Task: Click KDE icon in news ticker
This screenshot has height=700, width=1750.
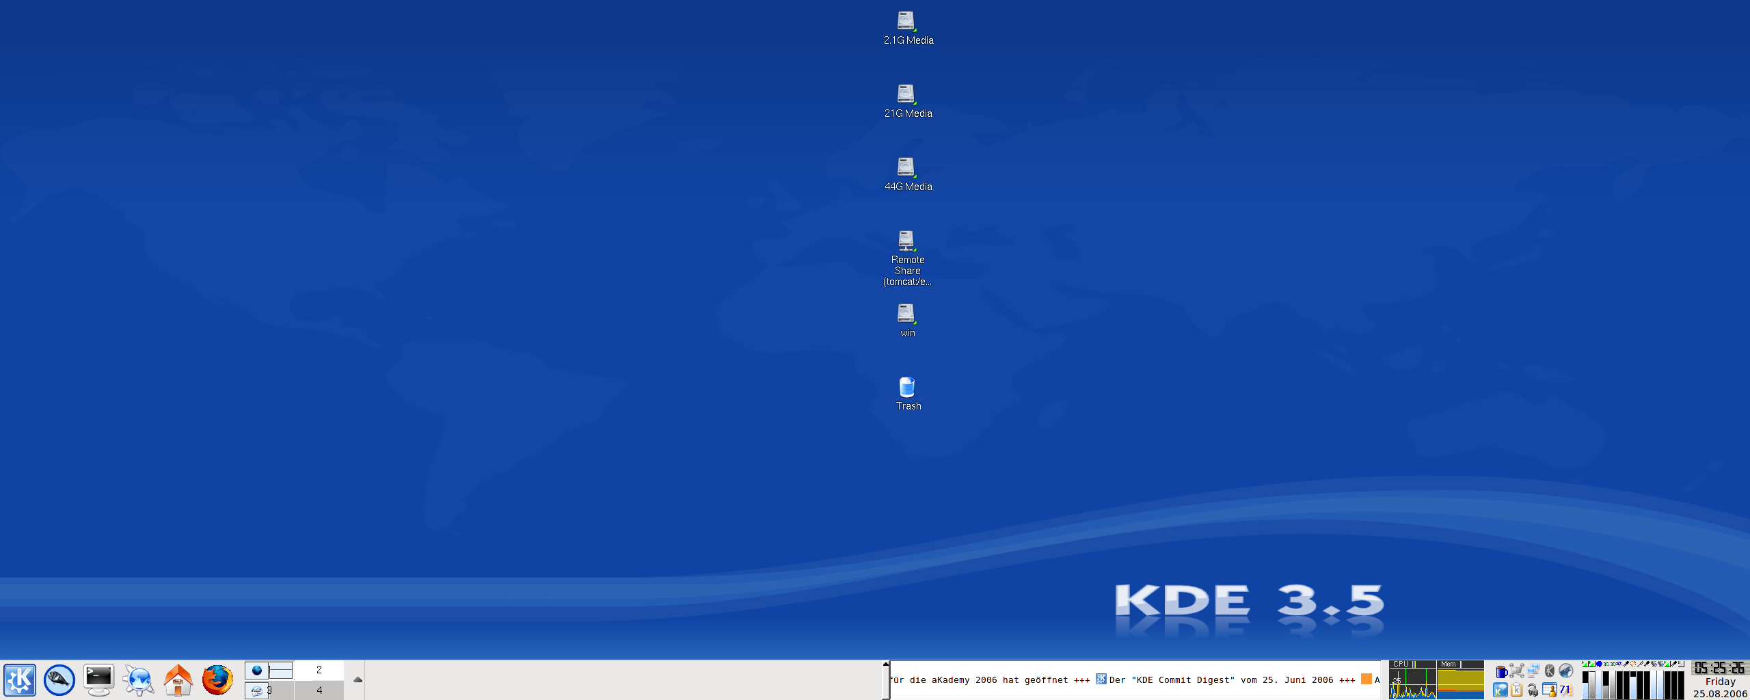Action: (1101, 679)
